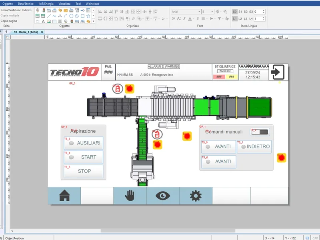Select the bit lamp object icon
This screenshot has width=320, height=240.
coord(38,10)
